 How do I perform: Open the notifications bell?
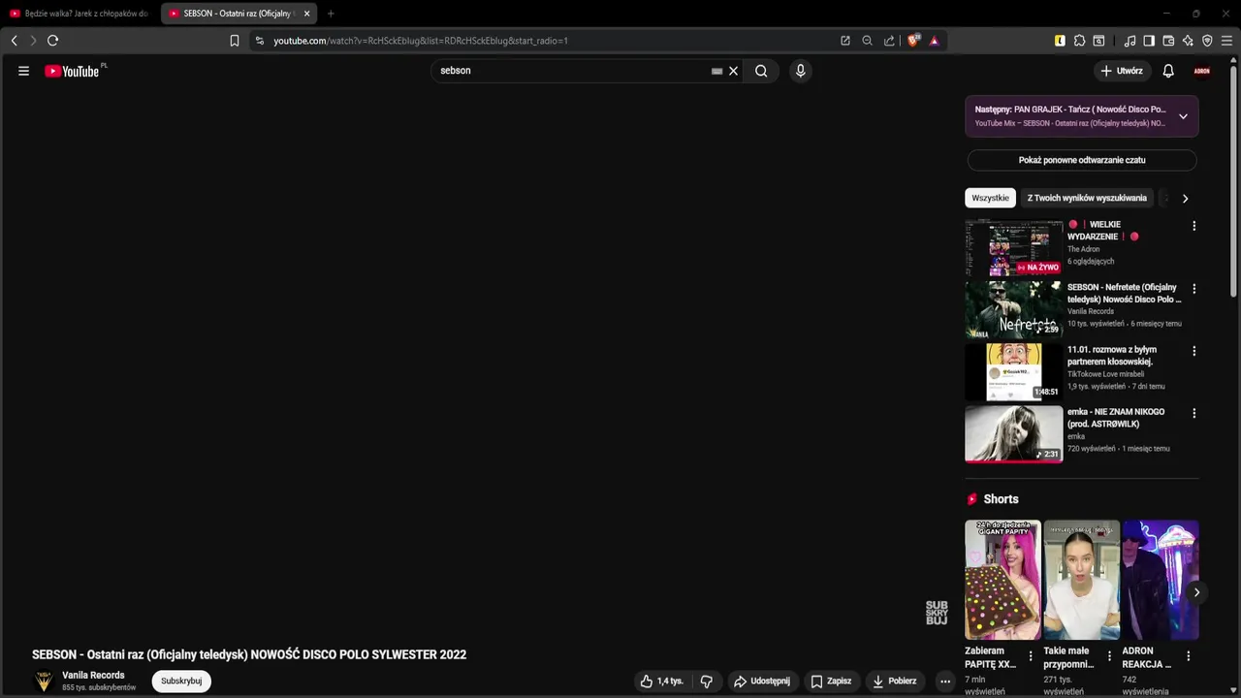1168,71
